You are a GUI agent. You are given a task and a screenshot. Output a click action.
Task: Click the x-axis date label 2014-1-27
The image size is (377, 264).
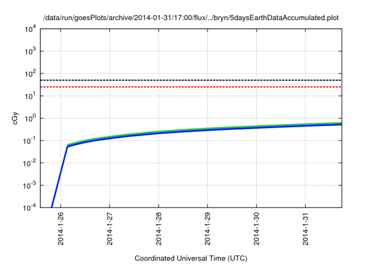(x=110, y=229)
